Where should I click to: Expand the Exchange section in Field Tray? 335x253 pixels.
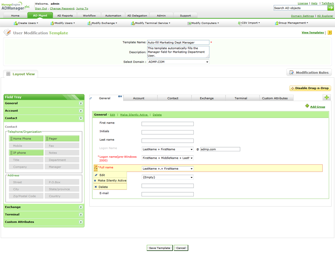click(81, 207)
